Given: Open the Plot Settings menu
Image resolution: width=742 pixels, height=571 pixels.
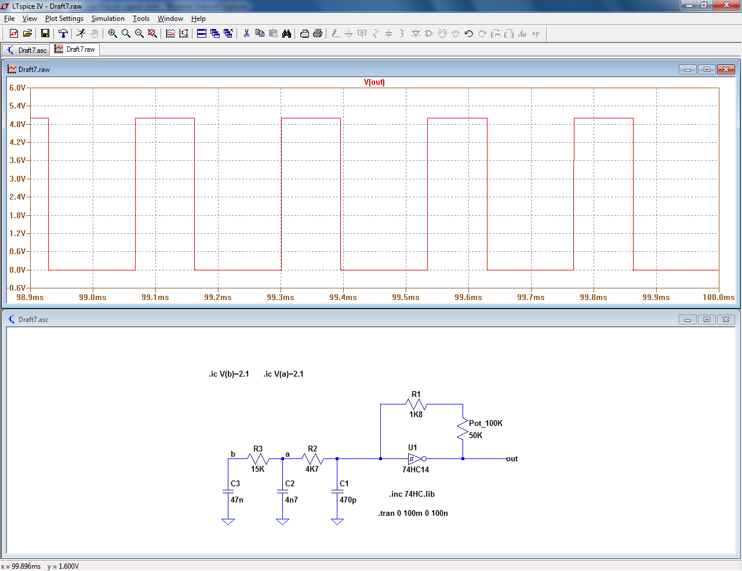Looking at the screenshot, I should 64,19.
